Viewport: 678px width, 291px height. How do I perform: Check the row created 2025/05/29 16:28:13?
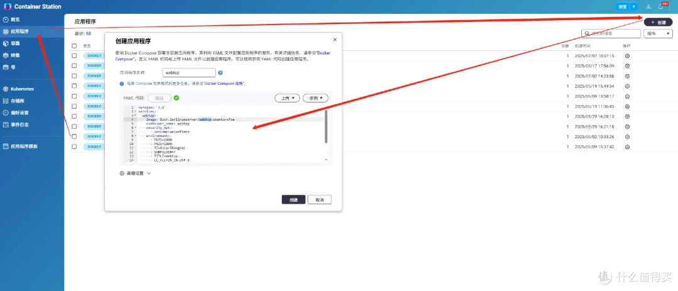74,116
